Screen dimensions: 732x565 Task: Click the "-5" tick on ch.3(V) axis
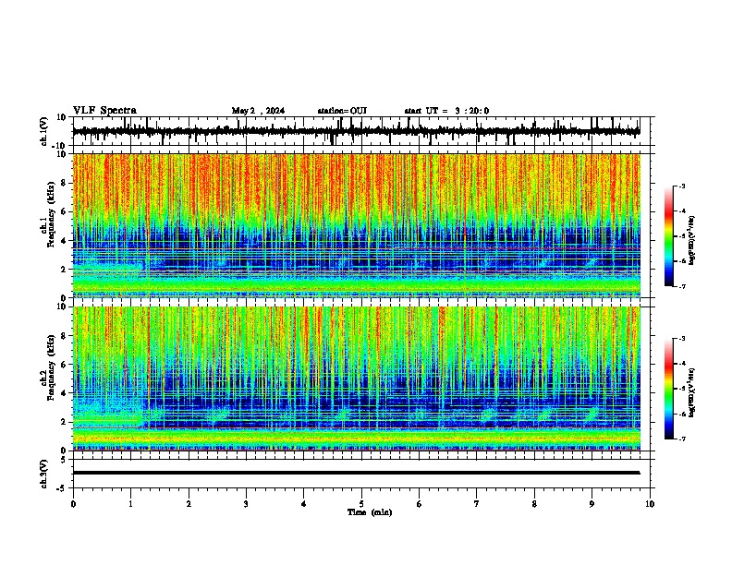[x=62, y=488]
